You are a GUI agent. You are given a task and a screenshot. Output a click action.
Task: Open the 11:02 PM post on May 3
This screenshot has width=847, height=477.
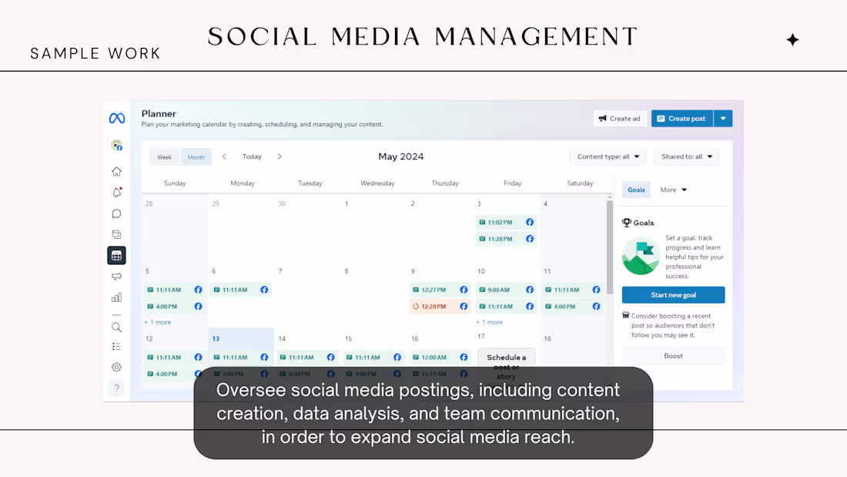(x=506, y=222)
